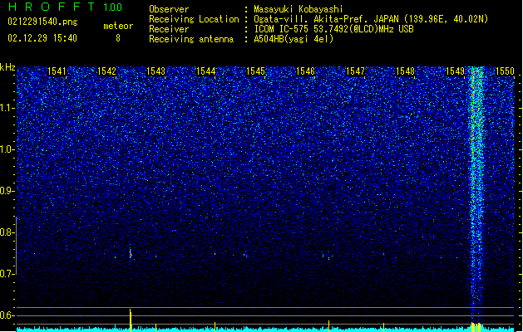Select Ogata-vill. Akita-Pref. JAPAN location text

point(371,19)
